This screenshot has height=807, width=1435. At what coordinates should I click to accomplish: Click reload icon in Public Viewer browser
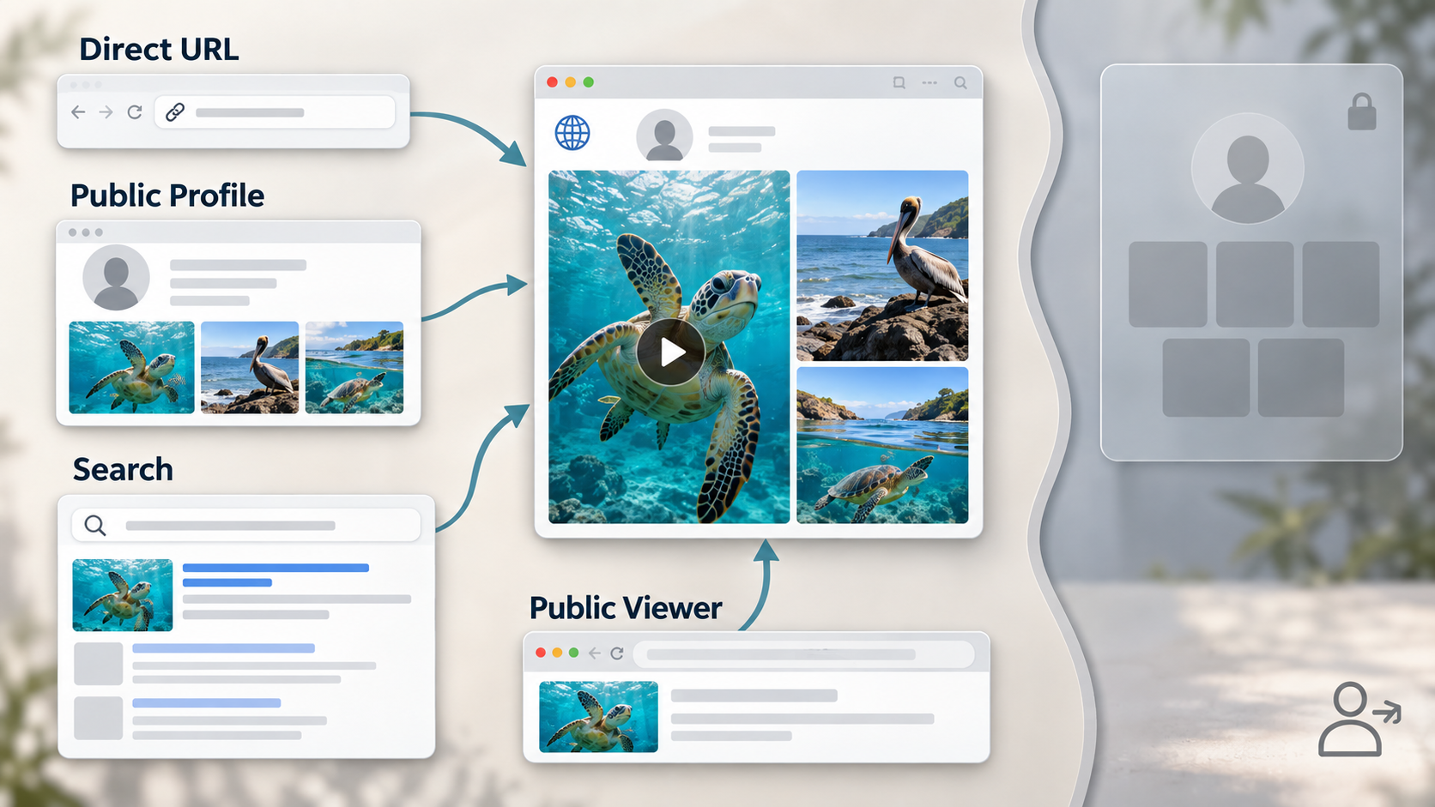[616, 653]
